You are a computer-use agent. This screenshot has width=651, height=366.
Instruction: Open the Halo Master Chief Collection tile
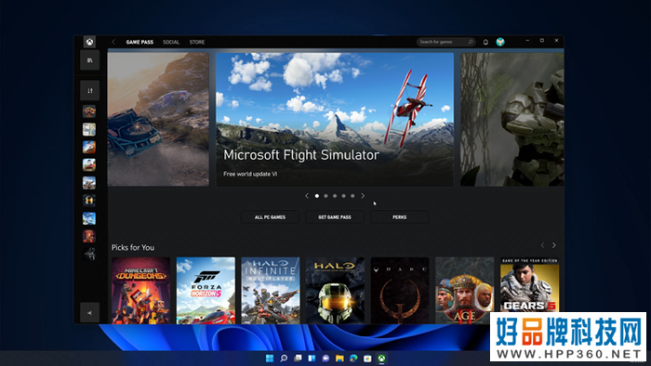(x=335, y=291)
